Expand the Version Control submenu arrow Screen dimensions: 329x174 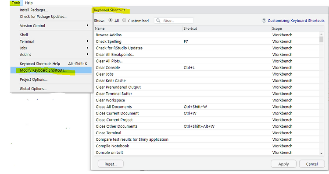click(87, 25)
